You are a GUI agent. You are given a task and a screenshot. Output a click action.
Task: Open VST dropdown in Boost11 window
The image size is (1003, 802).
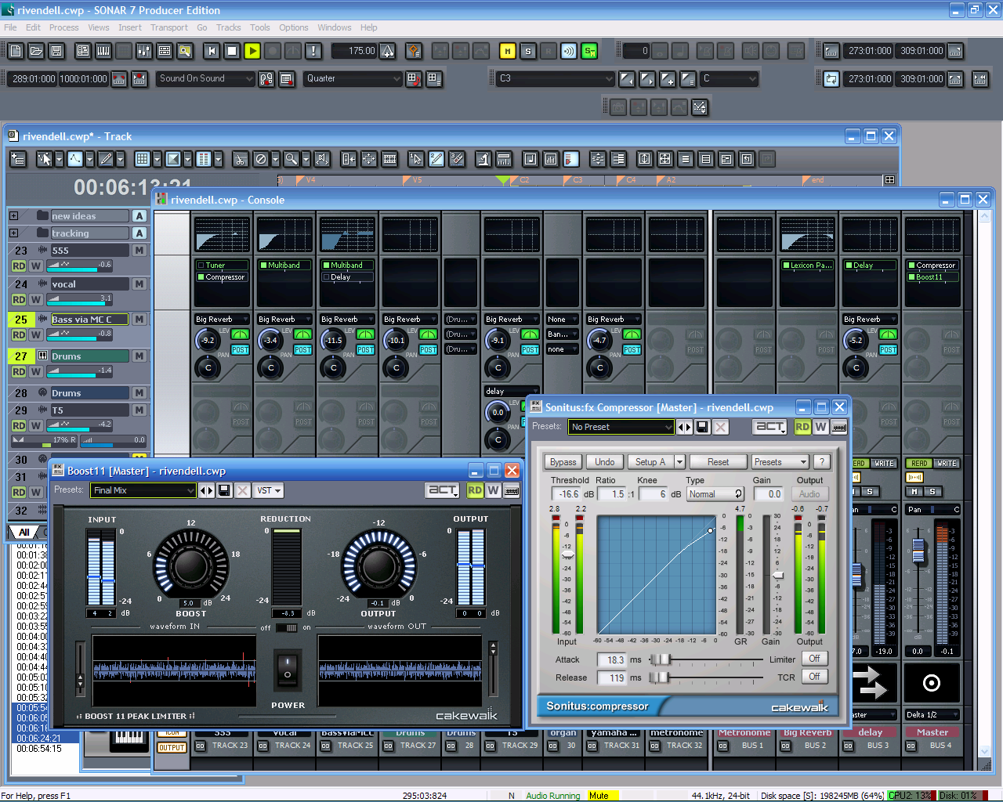coord(270,490)
